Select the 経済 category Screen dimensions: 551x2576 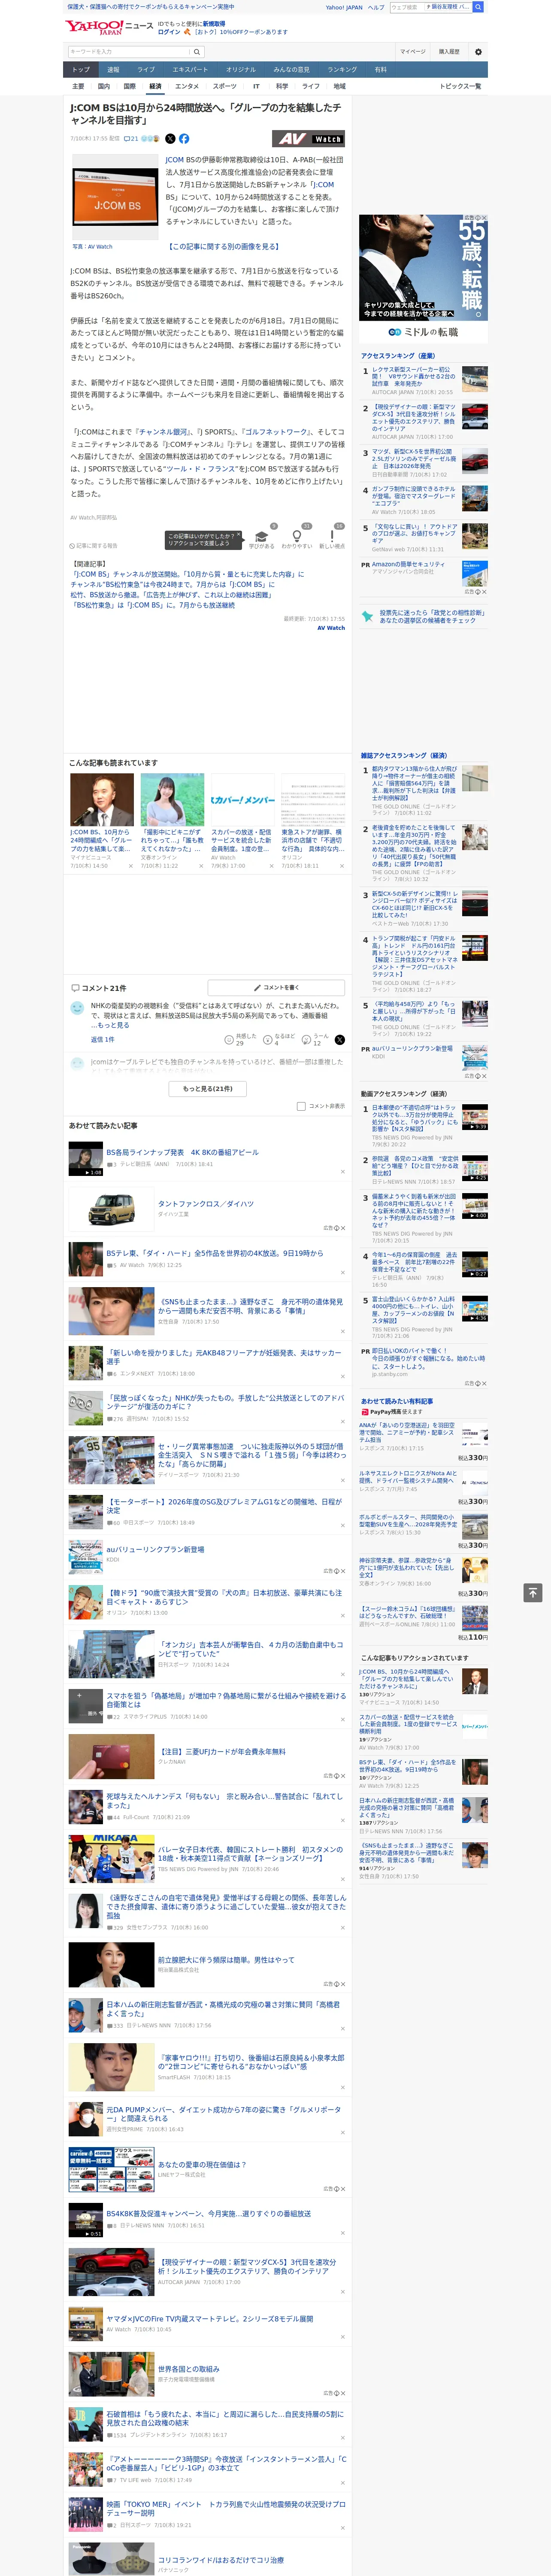(x=155, y=86)
